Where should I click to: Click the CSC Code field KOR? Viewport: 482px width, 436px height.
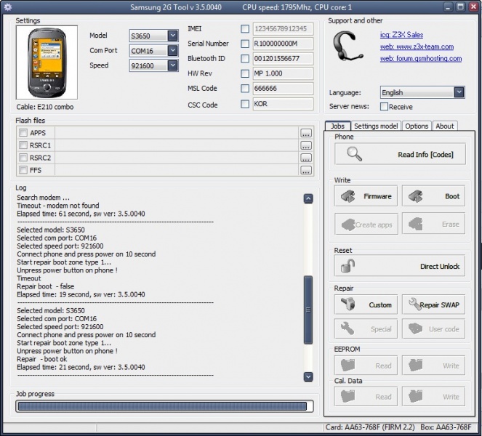point(283,104)
